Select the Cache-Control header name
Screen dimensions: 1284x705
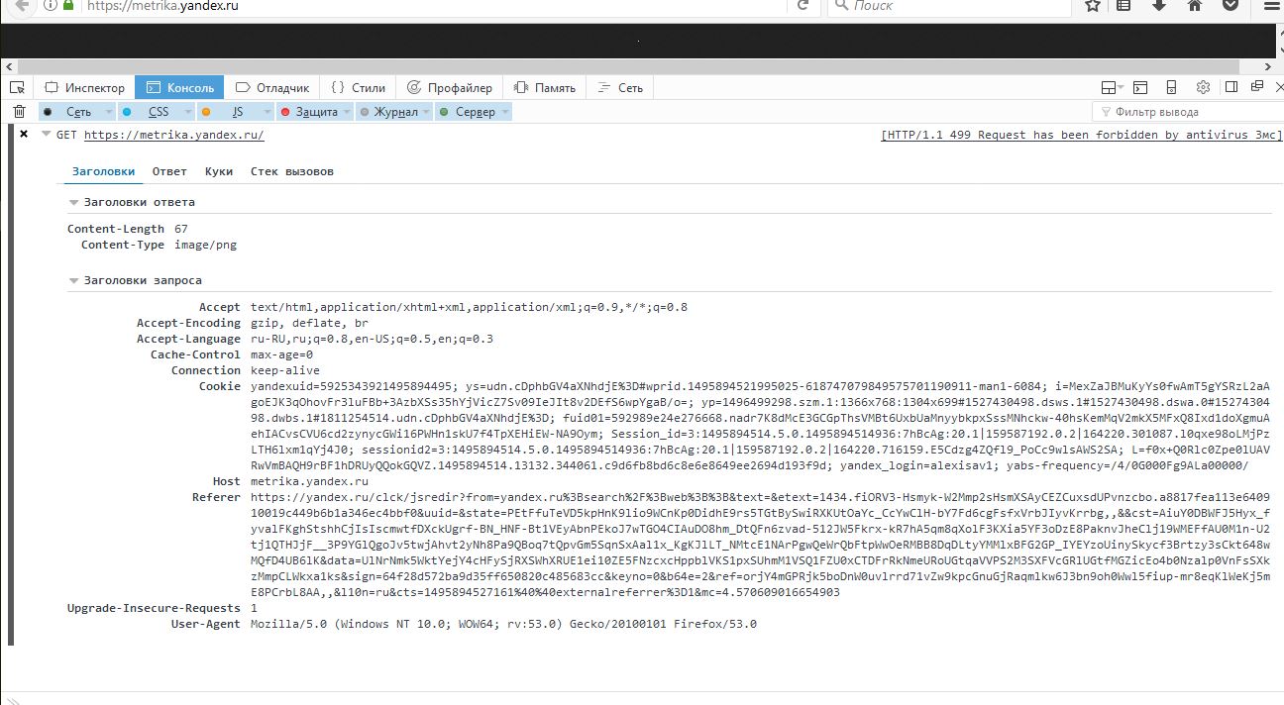pos(195,354)
